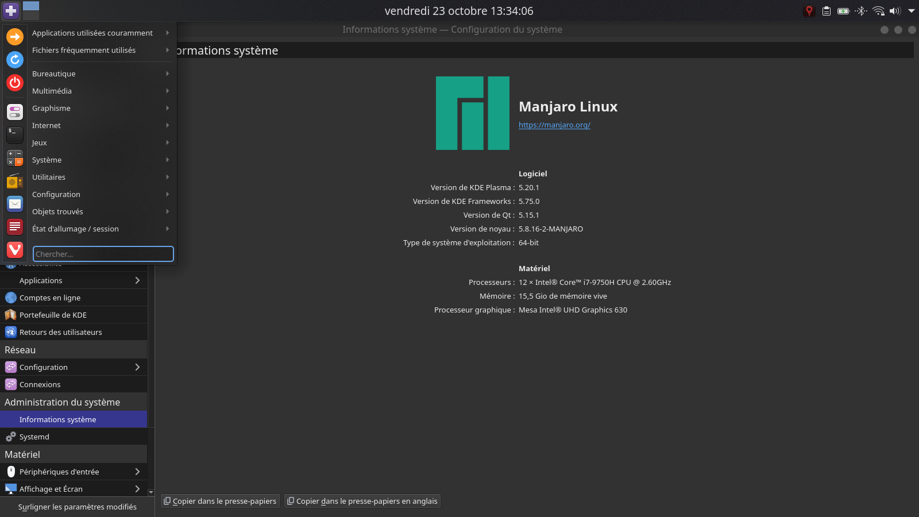Click the red lightbulb tray icon

(x=809, y=11)
